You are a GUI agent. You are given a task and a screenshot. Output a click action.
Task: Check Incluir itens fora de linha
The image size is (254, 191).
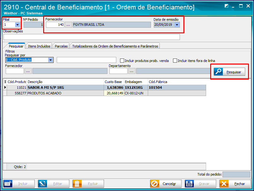pos(175,61)
